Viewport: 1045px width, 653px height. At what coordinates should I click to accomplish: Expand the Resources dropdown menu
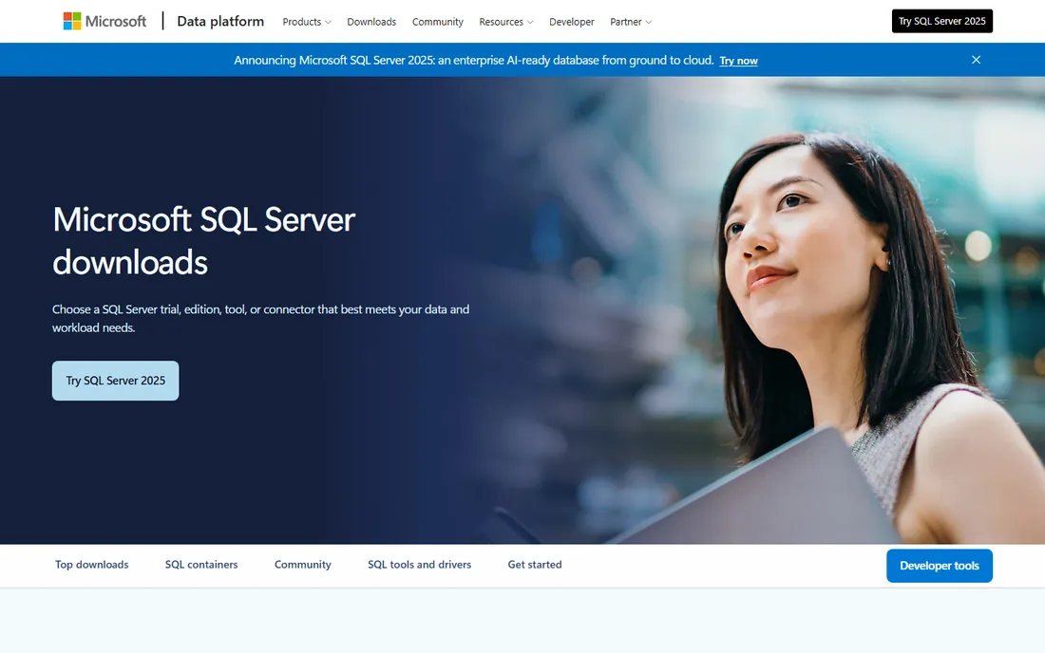pos(505,22)
